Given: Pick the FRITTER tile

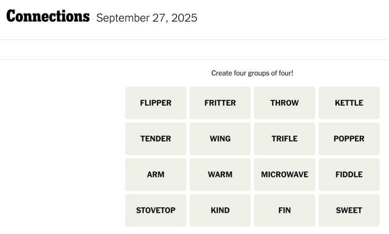Looking at the screenshot, I should point(220,103).
